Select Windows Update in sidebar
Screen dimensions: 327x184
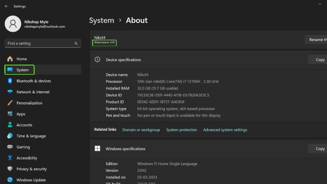pos(31,180)
